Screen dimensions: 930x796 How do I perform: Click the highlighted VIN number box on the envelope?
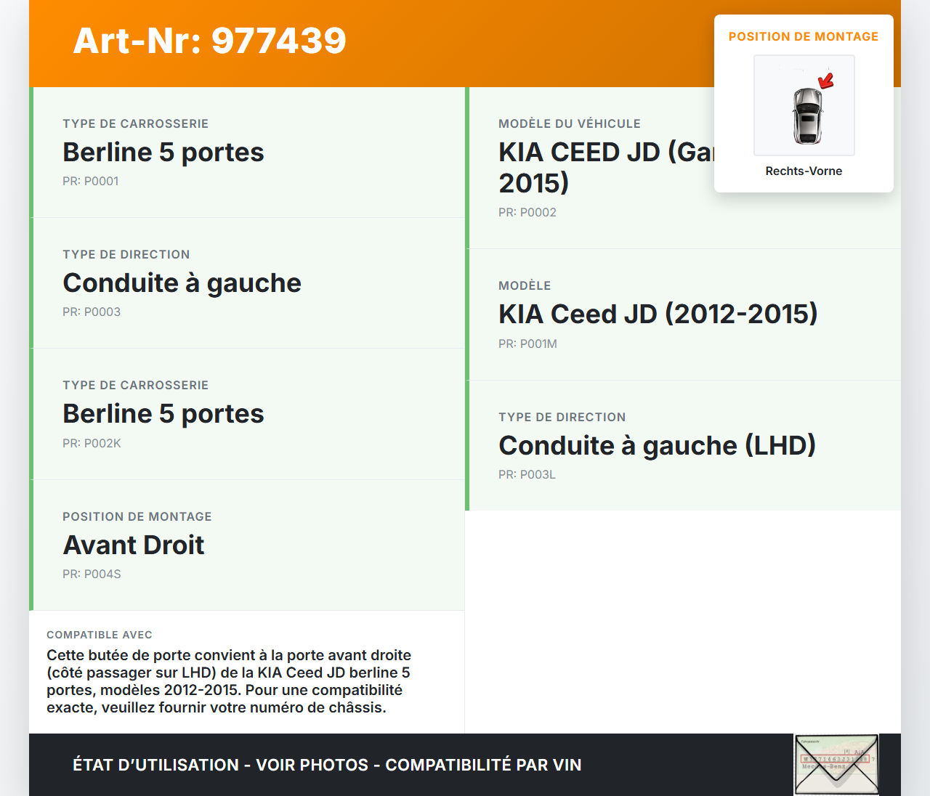836,758
